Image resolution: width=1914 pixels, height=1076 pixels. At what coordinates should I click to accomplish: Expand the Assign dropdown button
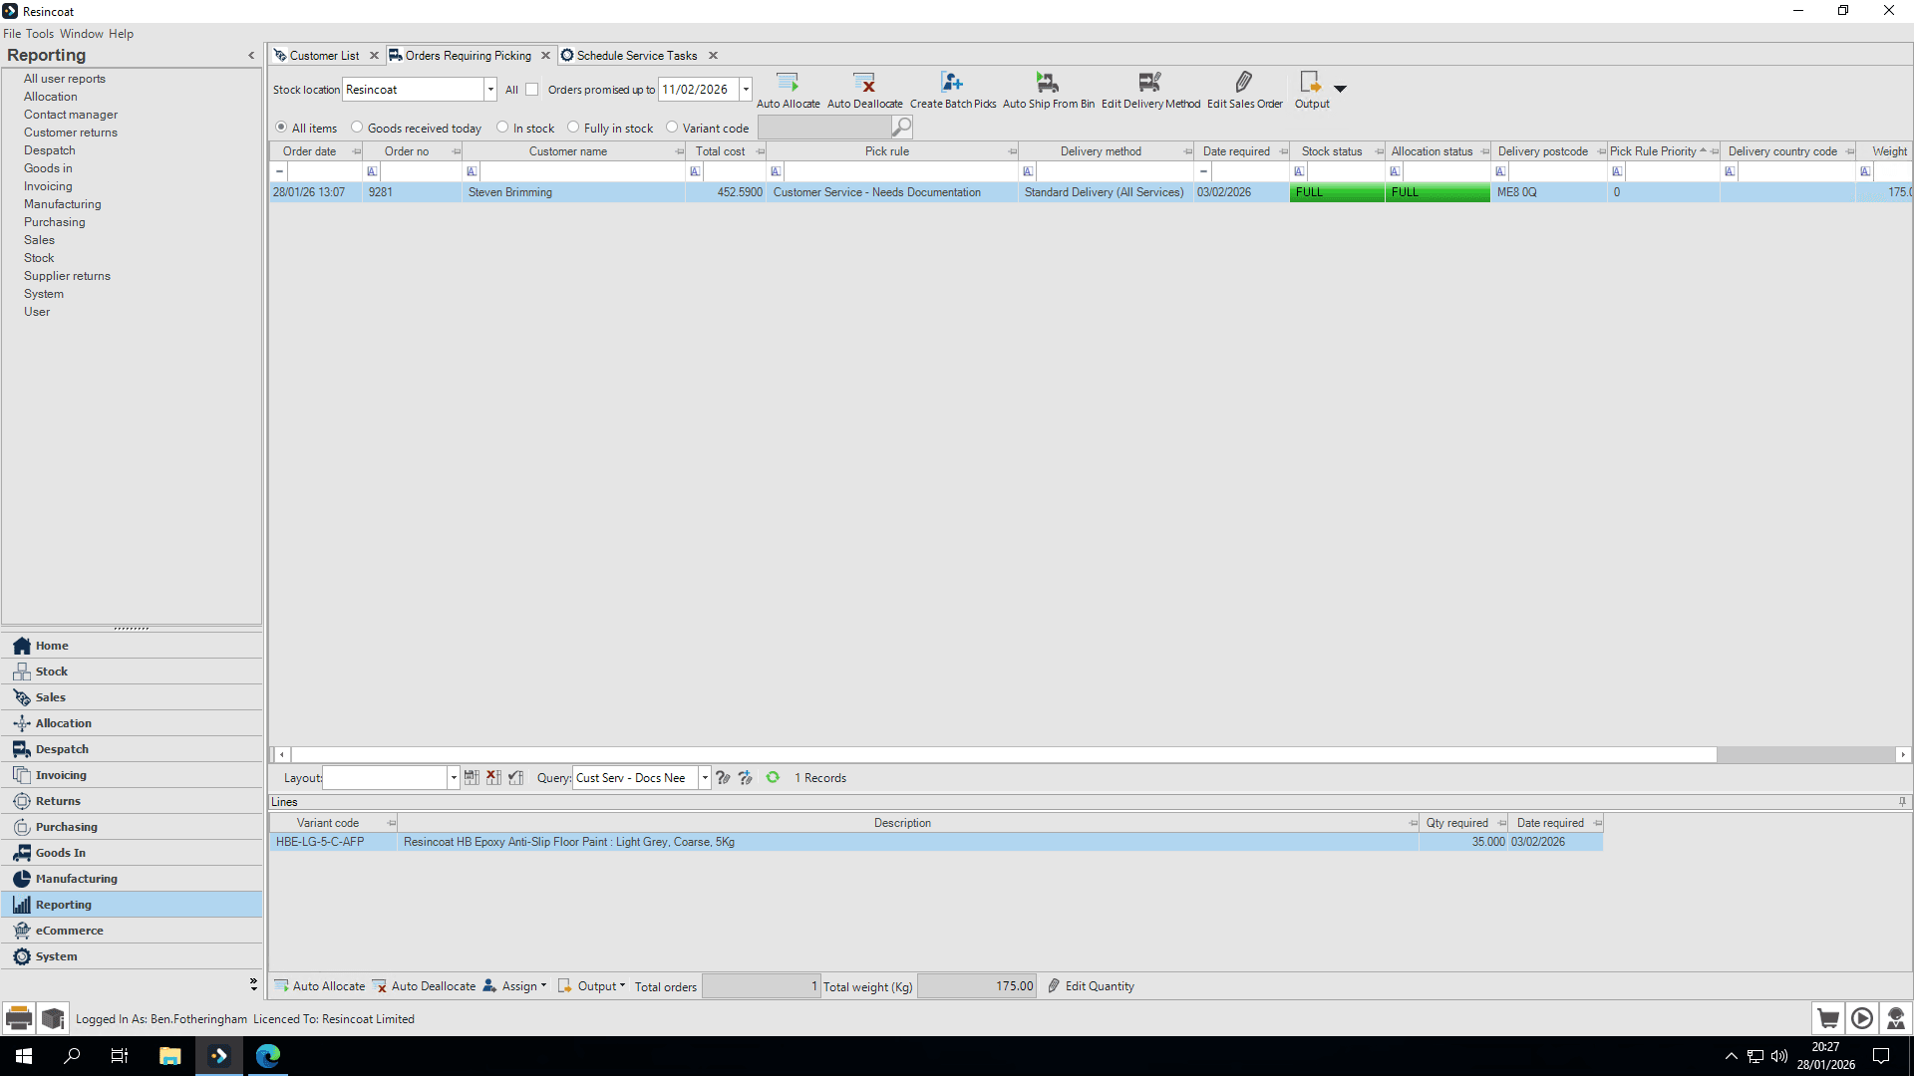pos(515,985)
